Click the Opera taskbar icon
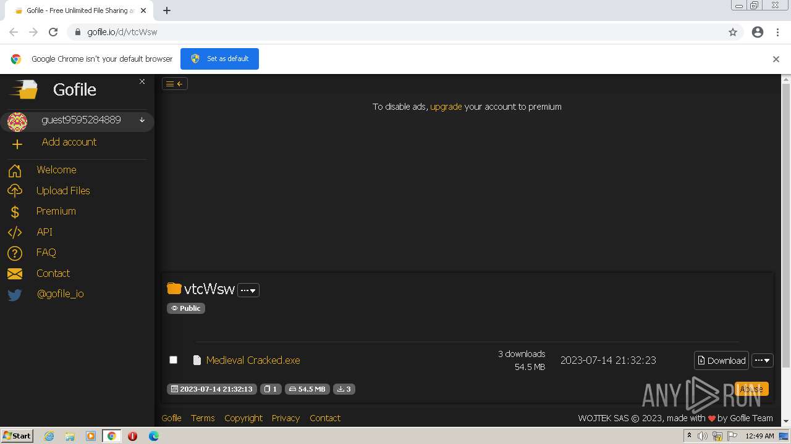791x444 pixels. click(x=132, y=436)
